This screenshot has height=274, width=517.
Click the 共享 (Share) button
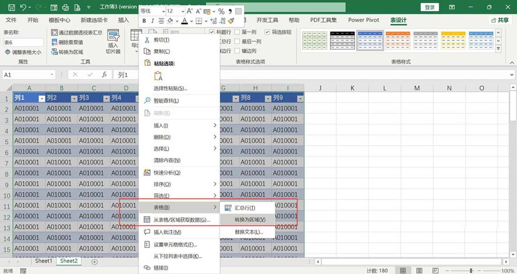[498, 20]
